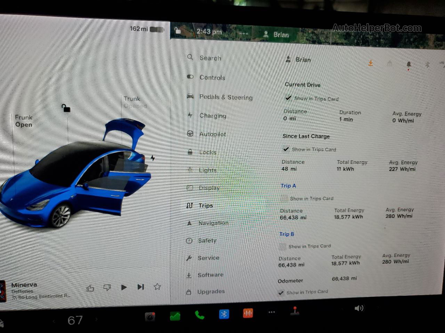This screenshot has height=333, width=445.
Task: Open the three-dots app launcher
Action: (x=272, y=312)
